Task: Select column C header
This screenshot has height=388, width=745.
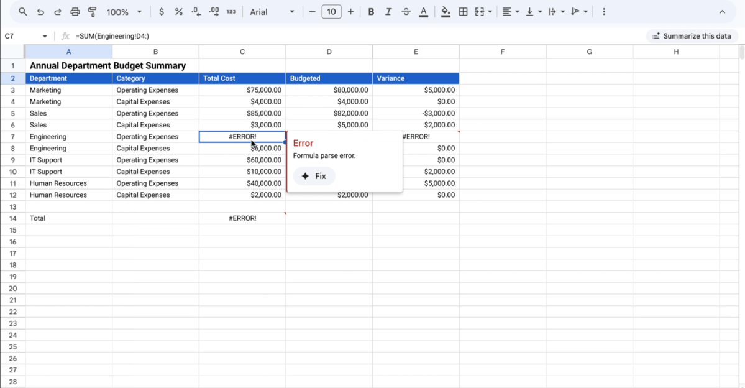Action: (x=242, y=52)
